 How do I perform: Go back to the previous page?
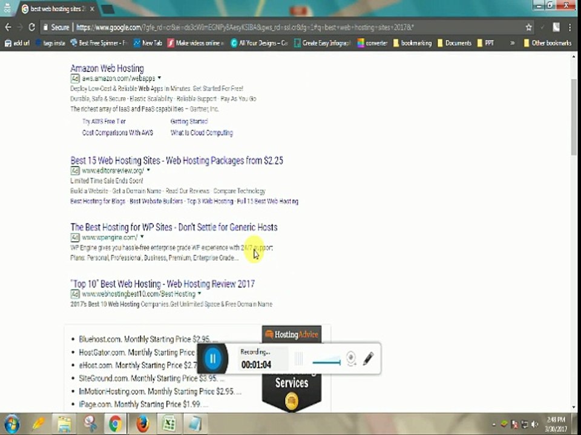pyautogui.click(x=8, y=27)
